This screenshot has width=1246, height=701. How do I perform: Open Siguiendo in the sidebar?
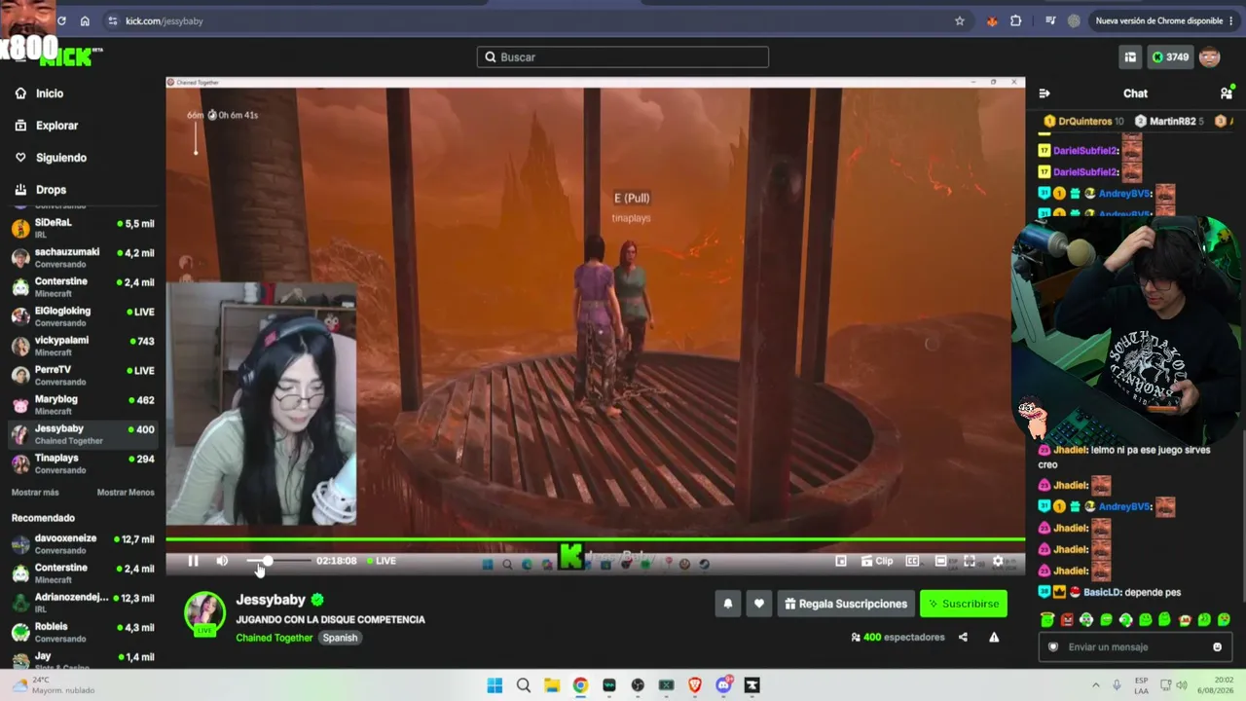point(51,158)
